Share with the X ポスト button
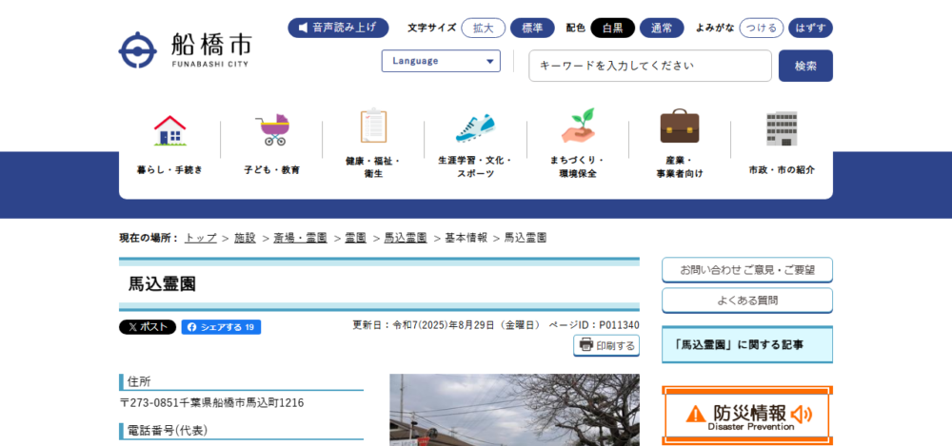This screenshot has height=446, width=952. 148,327
